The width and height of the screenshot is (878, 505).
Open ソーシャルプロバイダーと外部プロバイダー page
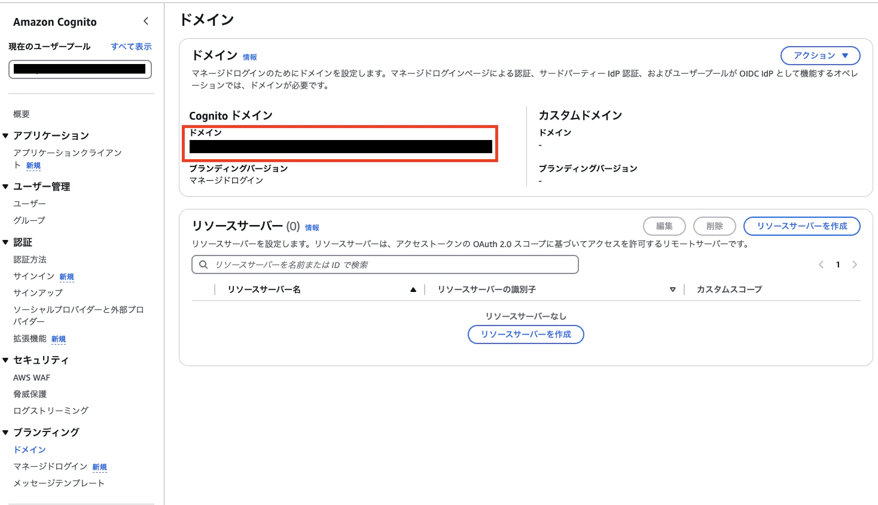click(x=78, y=316)
